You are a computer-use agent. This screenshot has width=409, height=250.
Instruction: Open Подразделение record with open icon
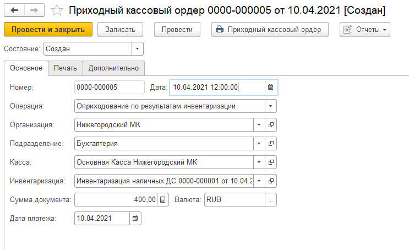[x=271, y=144]
